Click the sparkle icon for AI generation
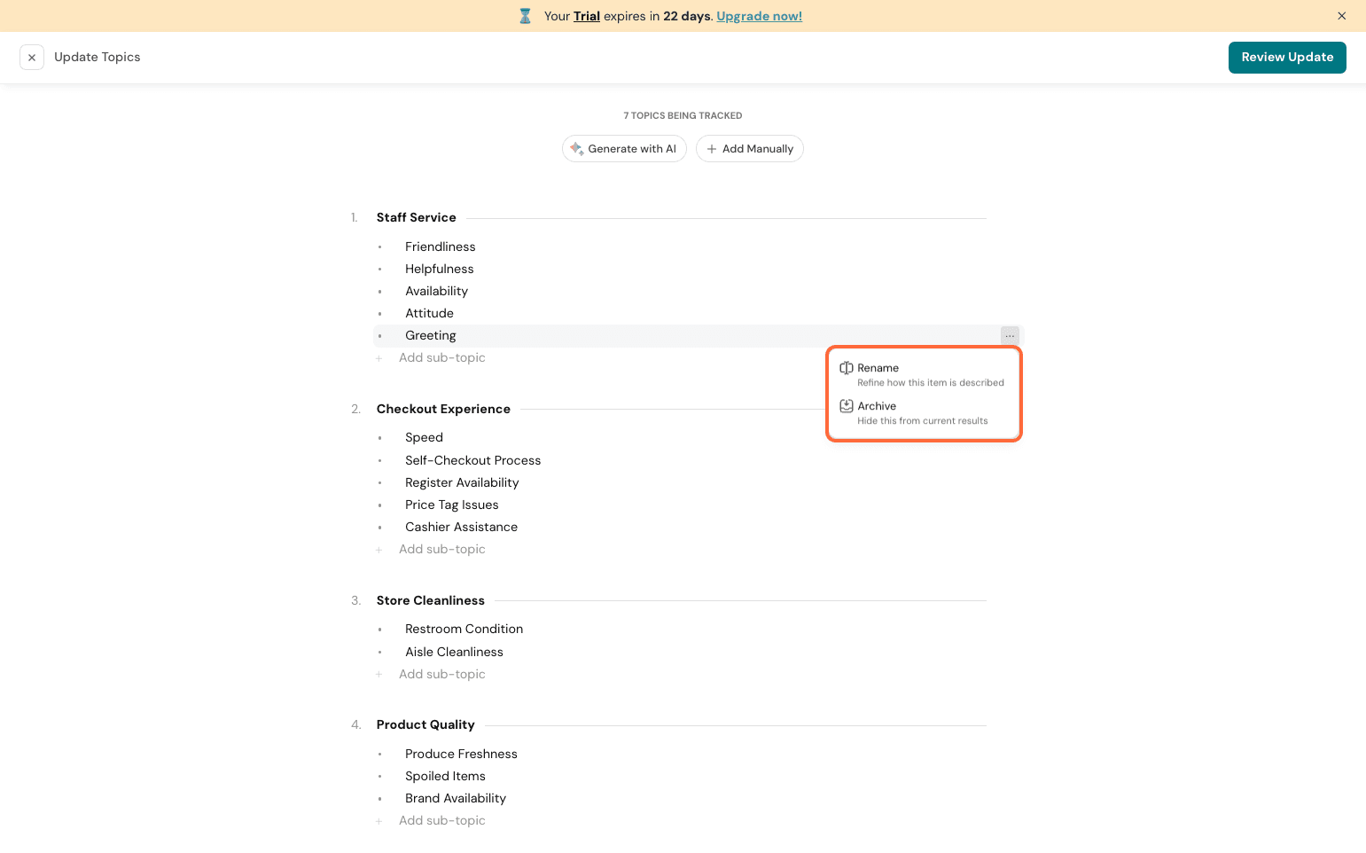Viewport: 1366px width, 853px height. pos(576,149)
